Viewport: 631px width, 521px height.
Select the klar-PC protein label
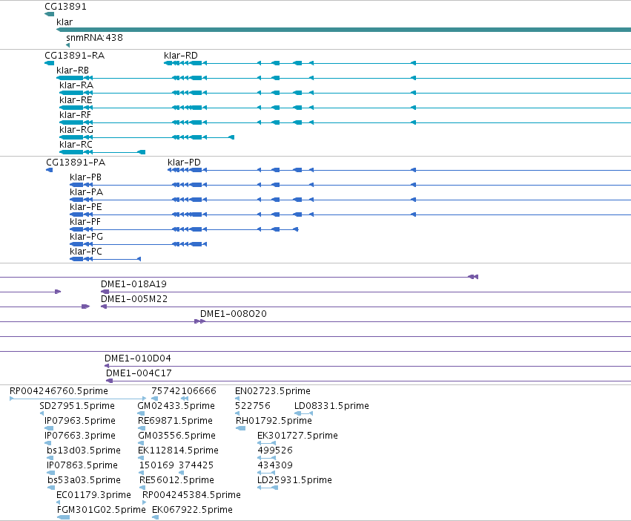click(x=86, y=252)
